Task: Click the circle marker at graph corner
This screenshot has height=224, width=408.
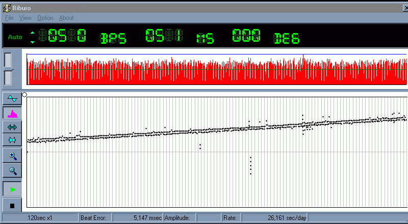Action: click(24, 95)
